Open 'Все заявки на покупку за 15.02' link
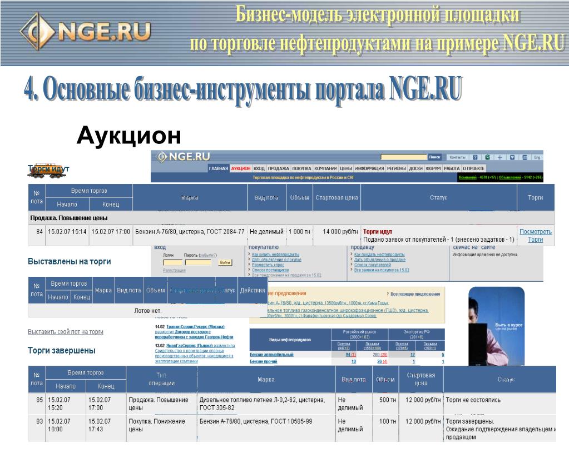The image size is (569, 453). (382, 270)
